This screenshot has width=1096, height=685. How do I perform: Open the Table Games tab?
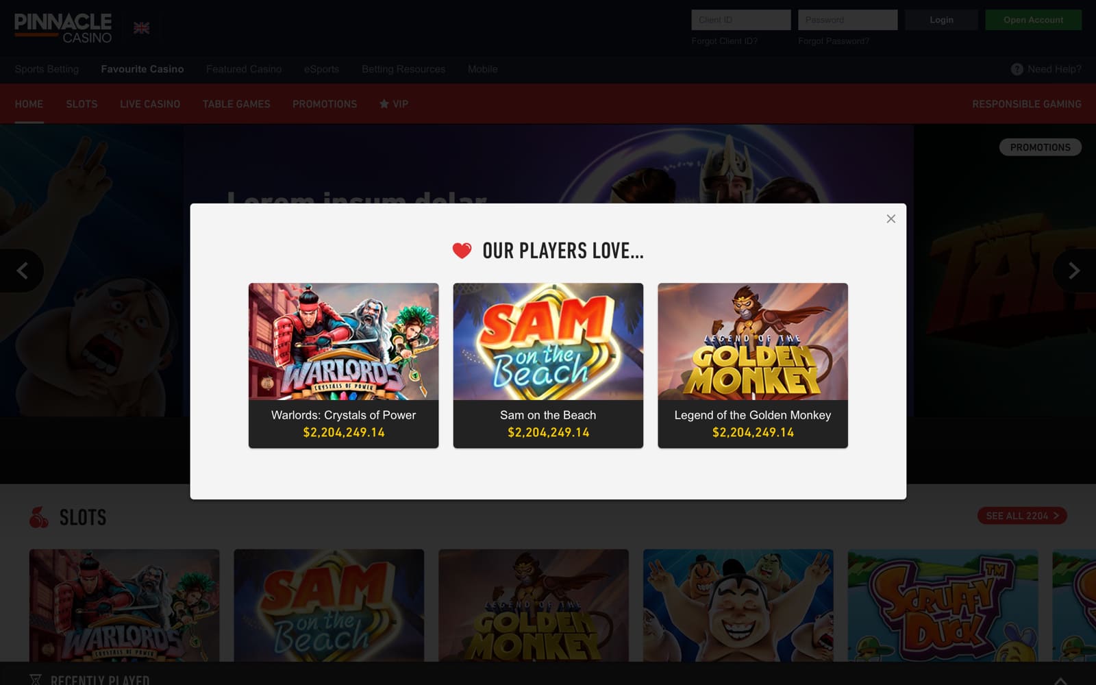tap(236, 104)
